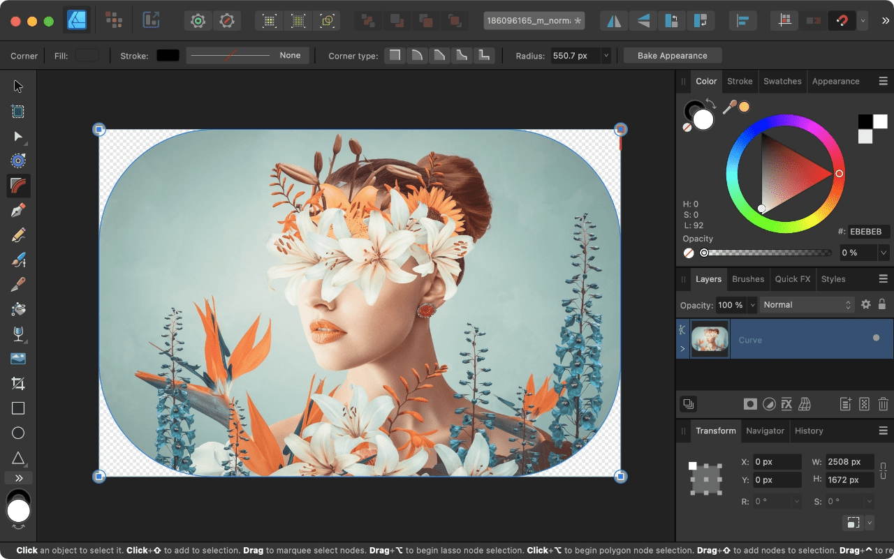Select the Transparency tool
Screen dimensions: 894x559
18,334
